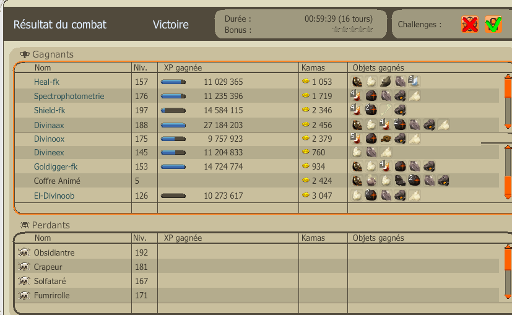Click the 'Victoire' result text
Viewport: 512px width, 315px height.
[171, 25]
